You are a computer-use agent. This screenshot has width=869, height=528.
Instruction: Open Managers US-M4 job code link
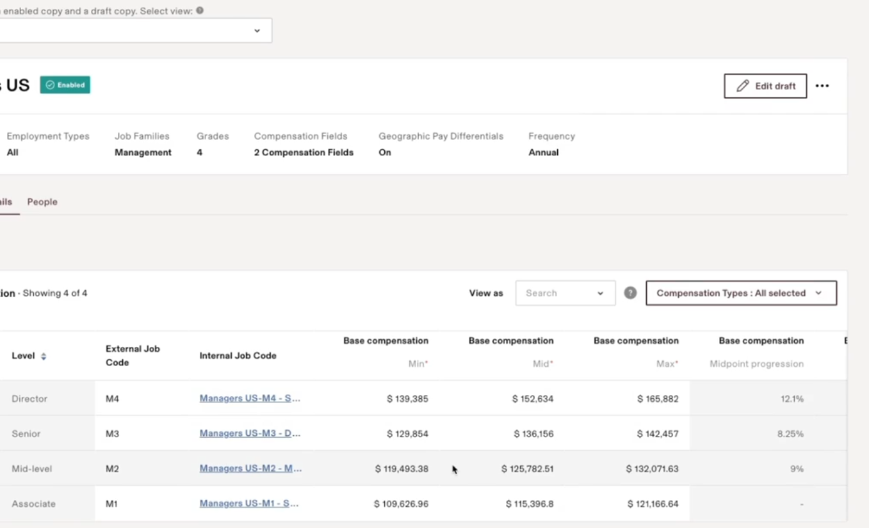[x=250, y=398]
